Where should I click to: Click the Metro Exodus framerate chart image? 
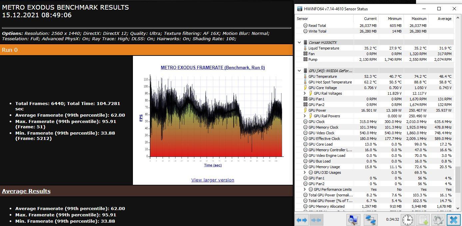(x=213, y=116)
